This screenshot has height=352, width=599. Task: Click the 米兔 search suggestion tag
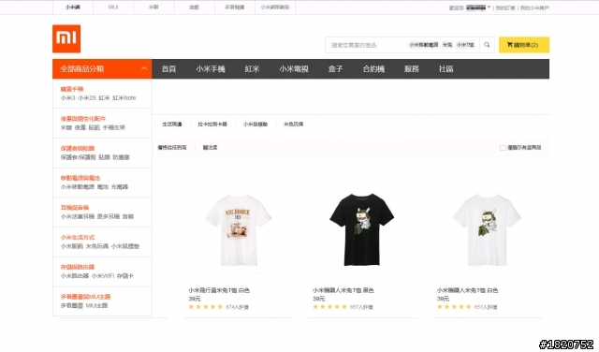pyautogui.click(x=447, y=45)
